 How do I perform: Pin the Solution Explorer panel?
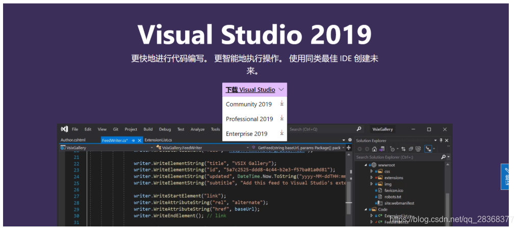click(441, 140)
